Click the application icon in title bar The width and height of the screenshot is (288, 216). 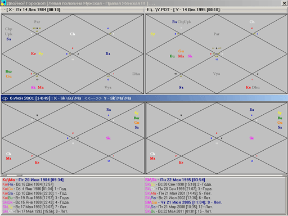pyautogui.click(x=3, y=3)
